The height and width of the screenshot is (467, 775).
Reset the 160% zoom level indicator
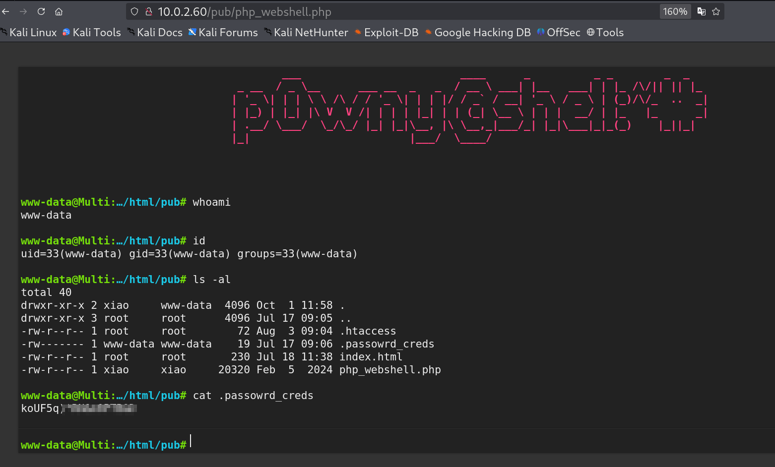coord(675,11)
